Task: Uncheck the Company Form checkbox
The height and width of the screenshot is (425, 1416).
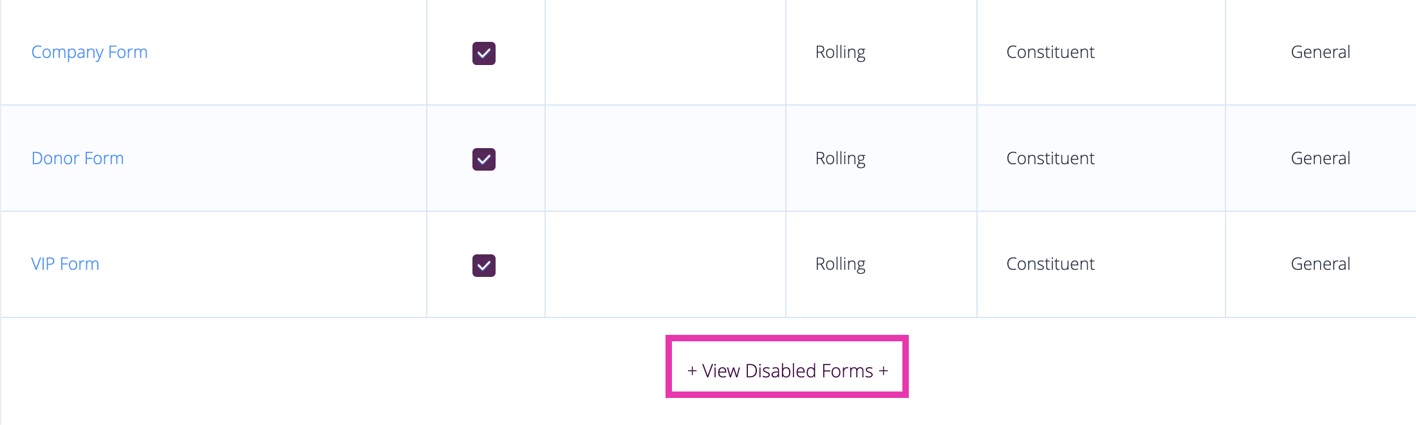Action: point(484,53)
